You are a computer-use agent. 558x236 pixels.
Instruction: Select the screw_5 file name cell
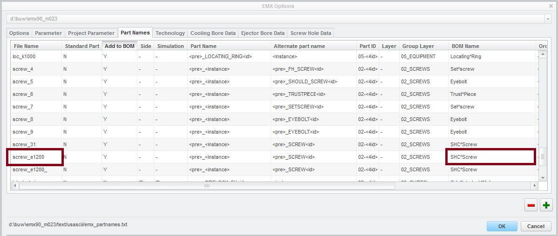[x=36, y=81]
